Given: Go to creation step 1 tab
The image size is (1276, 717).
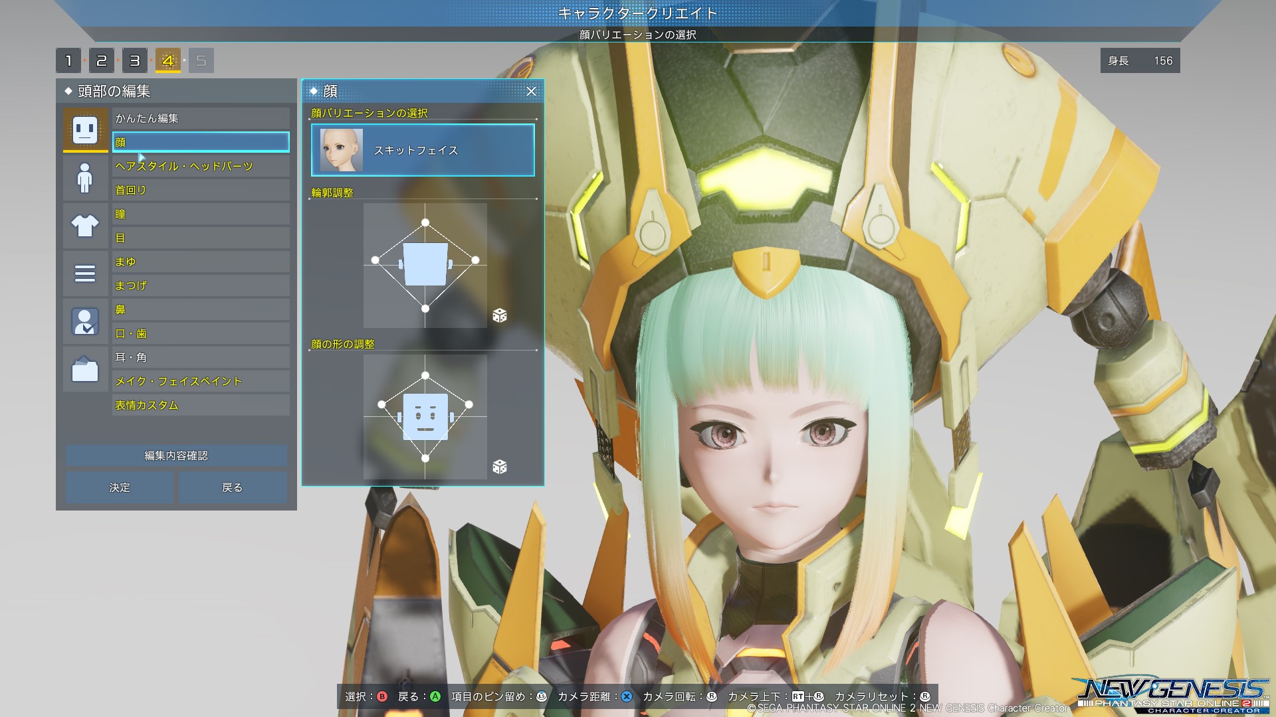Looking at the screenshot, I should 68,61.
